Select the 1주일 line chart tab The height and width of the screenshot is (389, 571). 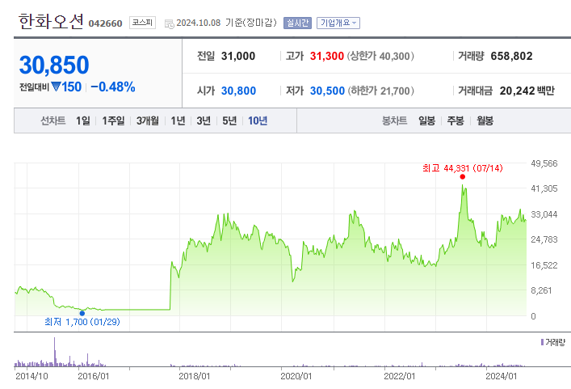tap(113, 121)
